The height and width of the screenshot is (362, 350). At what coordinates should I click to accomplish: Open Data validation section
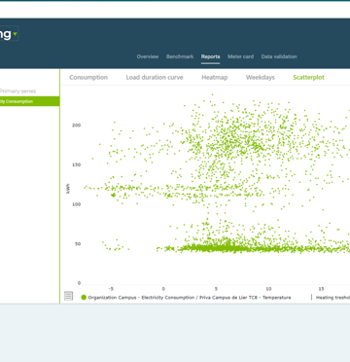point(279,56)
